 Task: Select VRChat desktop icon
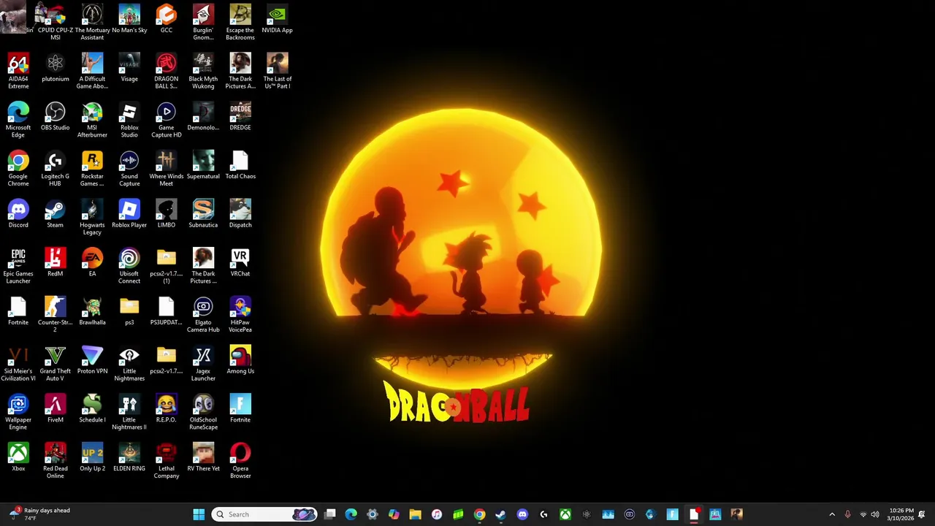pos(240,263)
